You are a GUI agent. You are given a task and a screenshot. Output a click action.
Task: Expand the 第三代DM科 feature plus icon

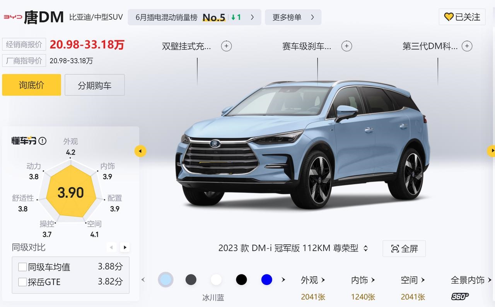click(467, 46)
